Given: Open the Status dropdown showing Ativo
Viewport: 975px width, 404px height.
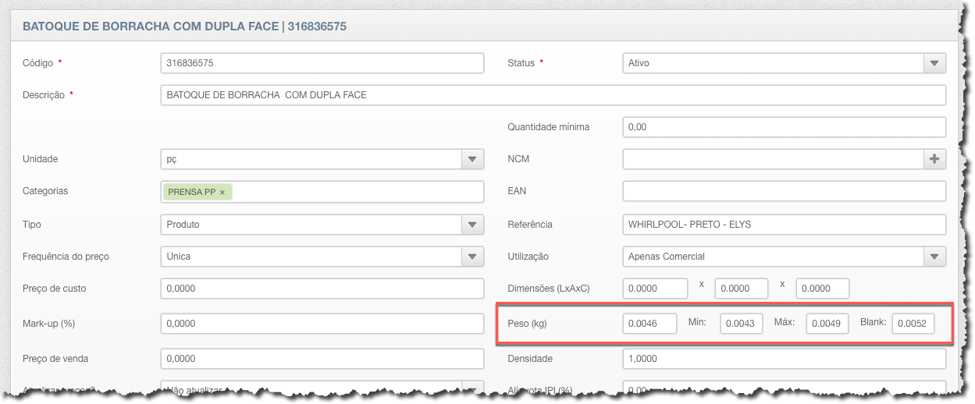Looking at the screenshot, I should [x=934, y=63].
